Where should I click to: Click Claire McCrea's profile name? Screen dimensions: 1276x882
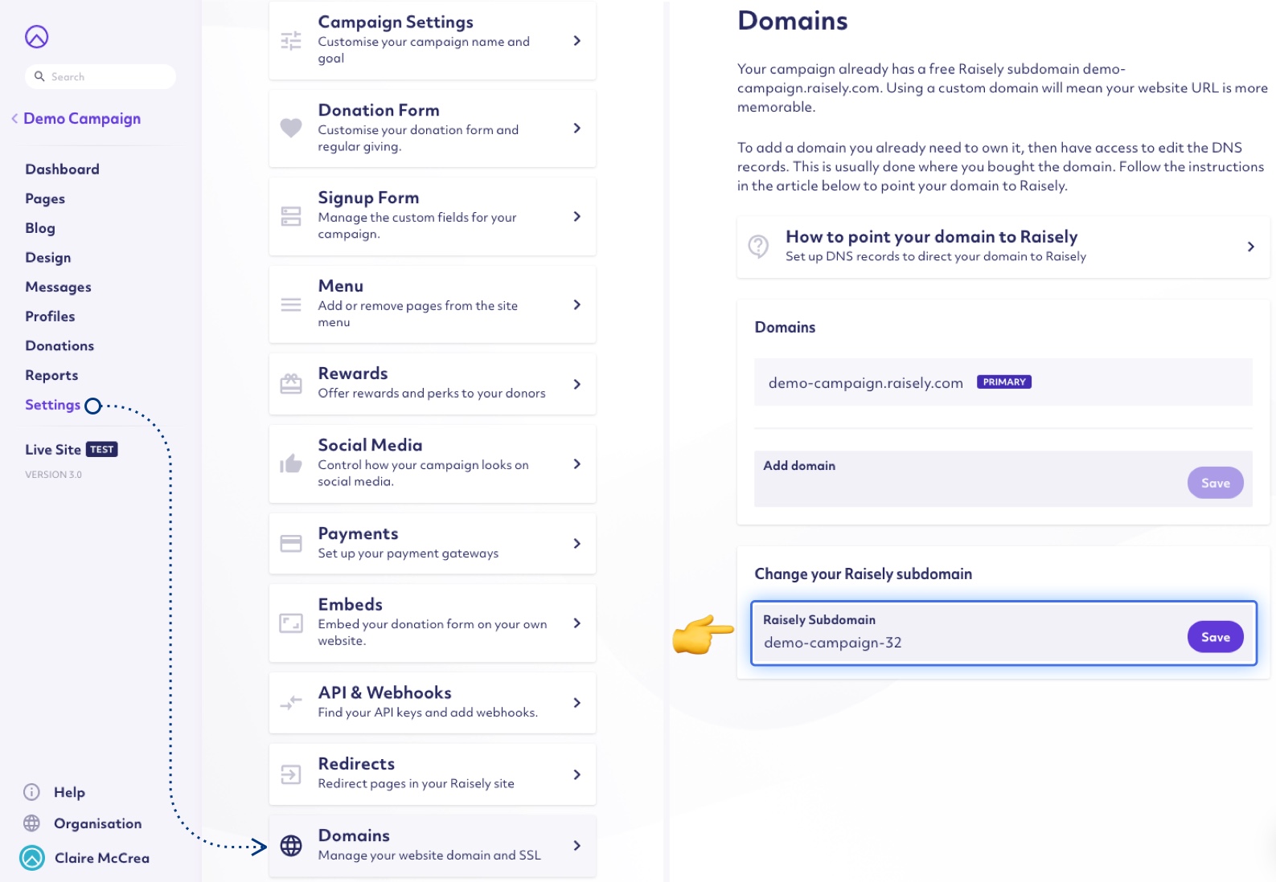[102, 858]
